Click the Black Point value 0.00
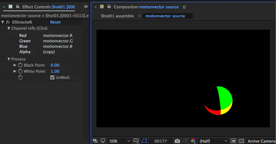Screen dimensions: 276x144 tap(55, 65)
